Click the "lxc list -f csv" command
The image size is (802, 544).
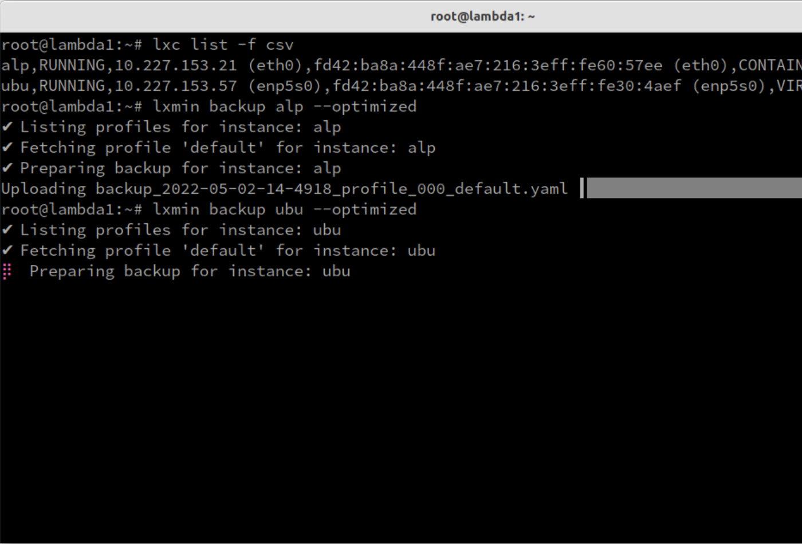pyautogui.click(x=223, y=45)
